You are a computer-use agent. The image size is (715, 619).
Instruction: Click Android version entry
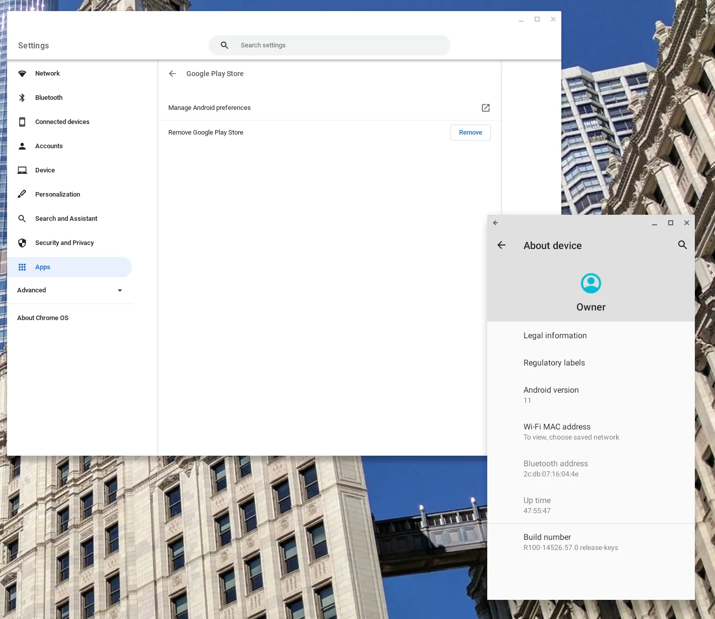(591, 395)
